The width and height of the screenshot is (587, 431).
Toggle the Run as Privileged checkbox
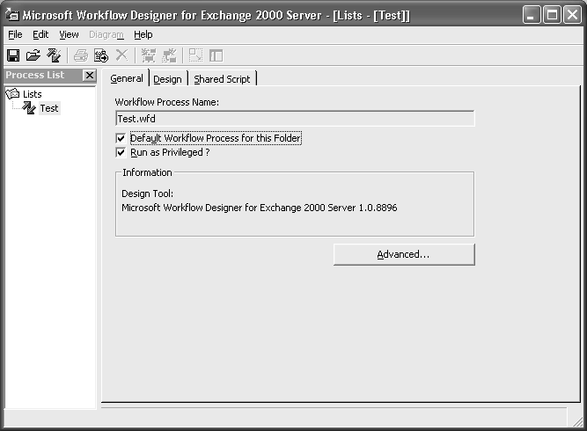click(121, 152)
